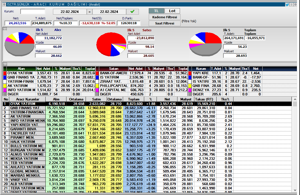Switch values to Lot mode
The height and width of the screenshot is (195, 300).
tap(172, 11)
